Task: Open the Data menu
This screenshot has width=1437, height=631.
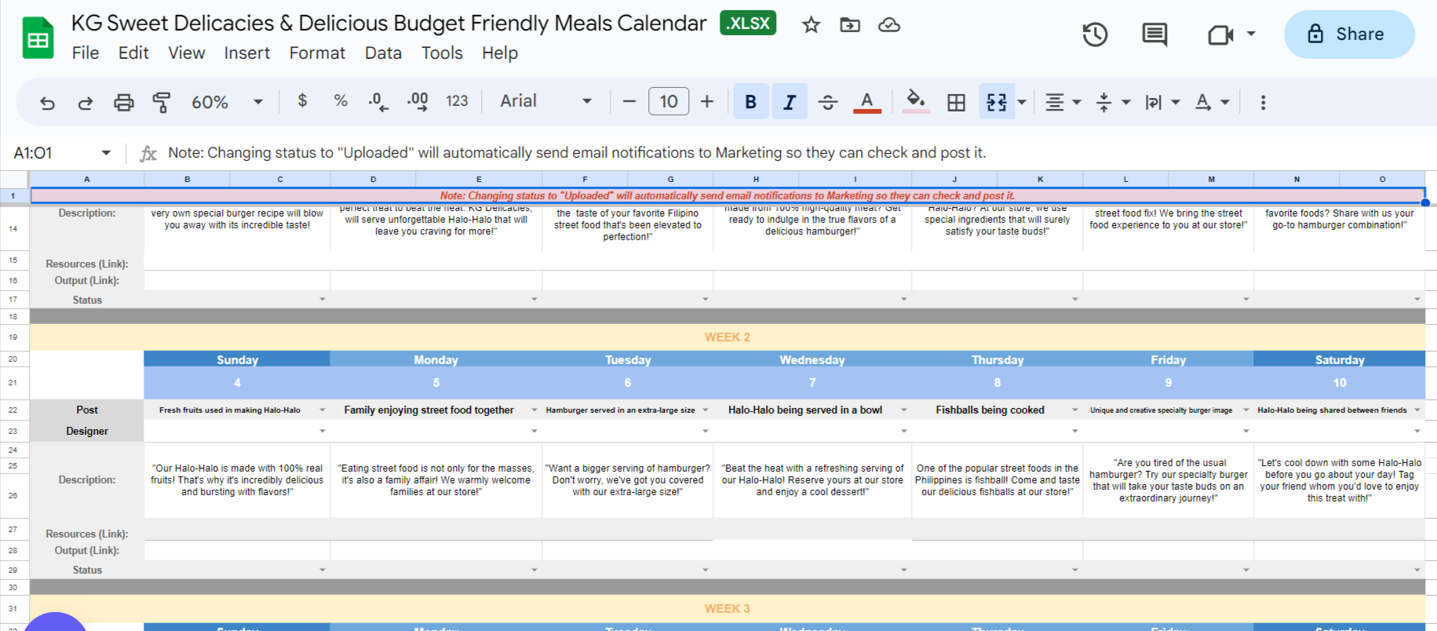Action: click(x=383, y=53)
